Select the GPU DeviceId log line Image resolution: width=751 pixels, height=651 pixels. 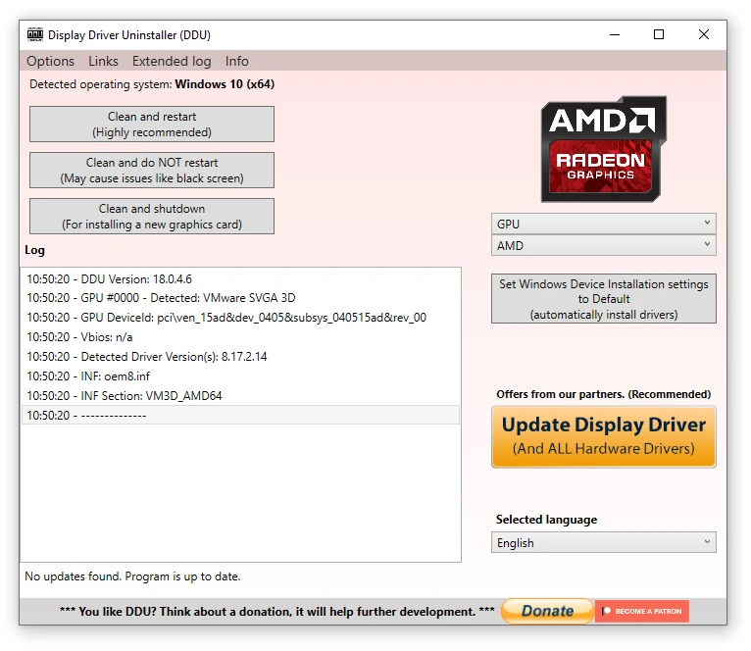click(240, 318)
